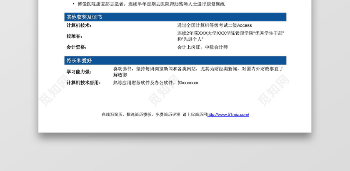
Task: Select text '通过全国计算机等级考试二级Access'
Action: [215, 25]
